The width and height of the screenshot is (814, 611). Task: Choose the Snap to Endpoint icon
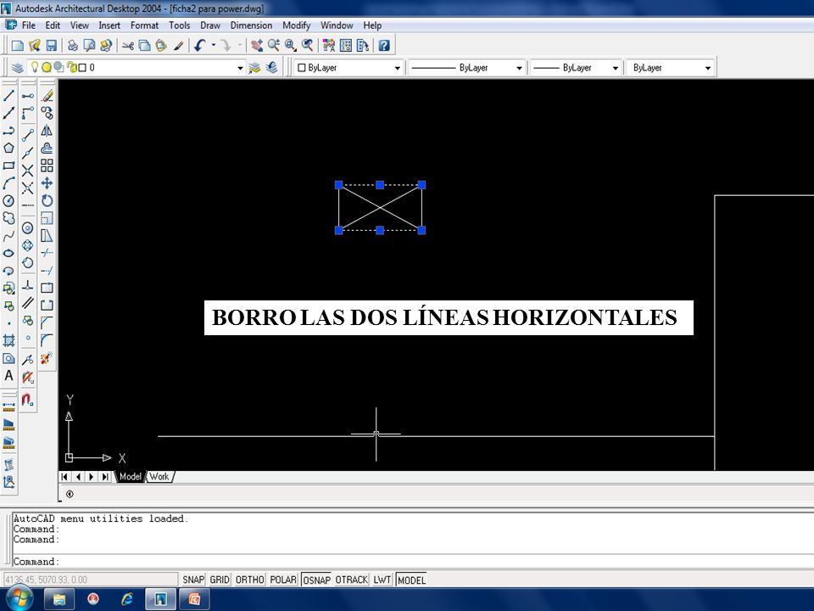point(28,136)
